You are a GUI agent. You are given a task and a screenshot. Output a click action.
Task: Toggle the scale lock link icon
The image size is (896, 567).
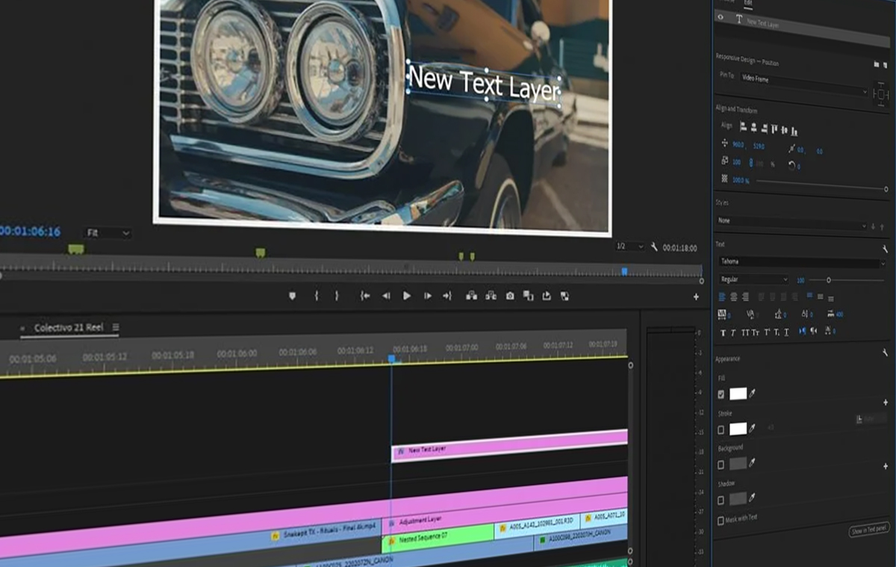click(x=751, y=161)
